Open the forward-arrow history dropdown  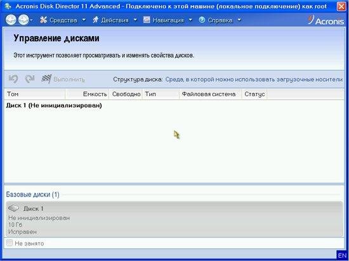pos(31,20)
